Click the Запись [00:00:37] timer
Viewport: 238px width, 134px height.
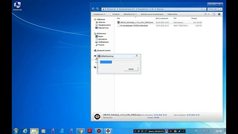click(x=156, y=131)
